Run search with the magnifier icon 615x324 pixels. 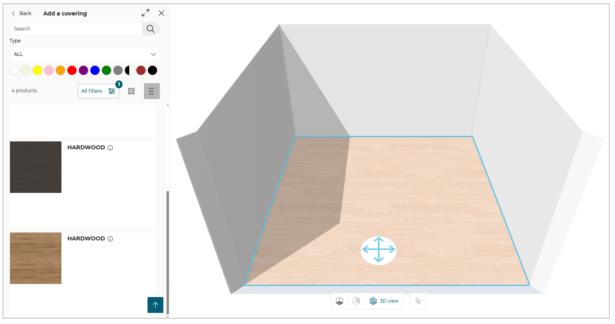pos(151,29)
